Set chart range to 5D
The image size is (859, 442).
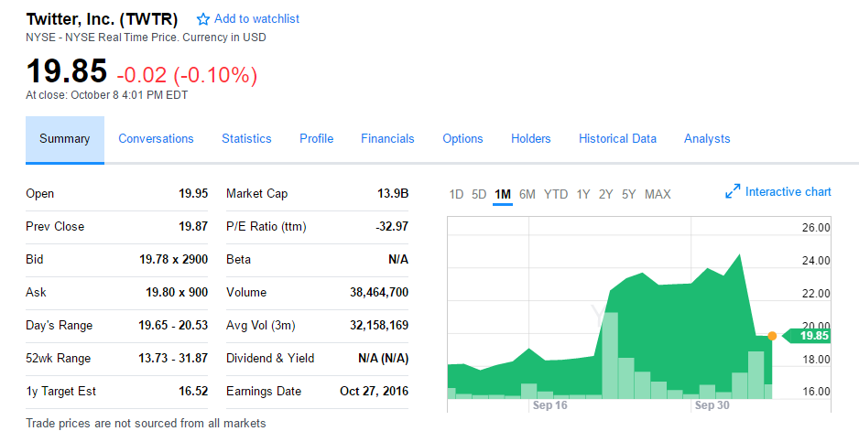click(x=479, y=194)
